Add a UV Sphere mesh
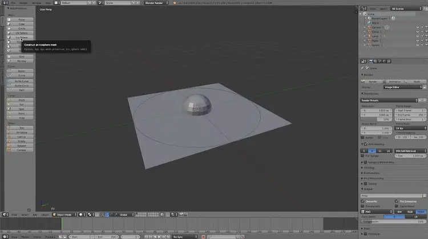Image resolution: width=428 pixels, height=239 pixels. click(x=20, y=33)
